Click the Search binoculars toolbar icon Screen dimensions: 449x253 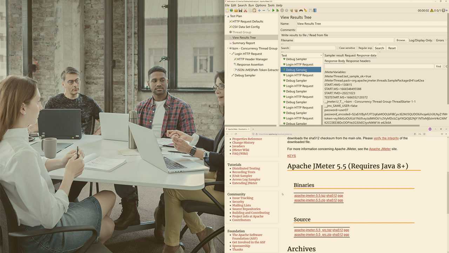pyautogui.click(x=301, y=11)
